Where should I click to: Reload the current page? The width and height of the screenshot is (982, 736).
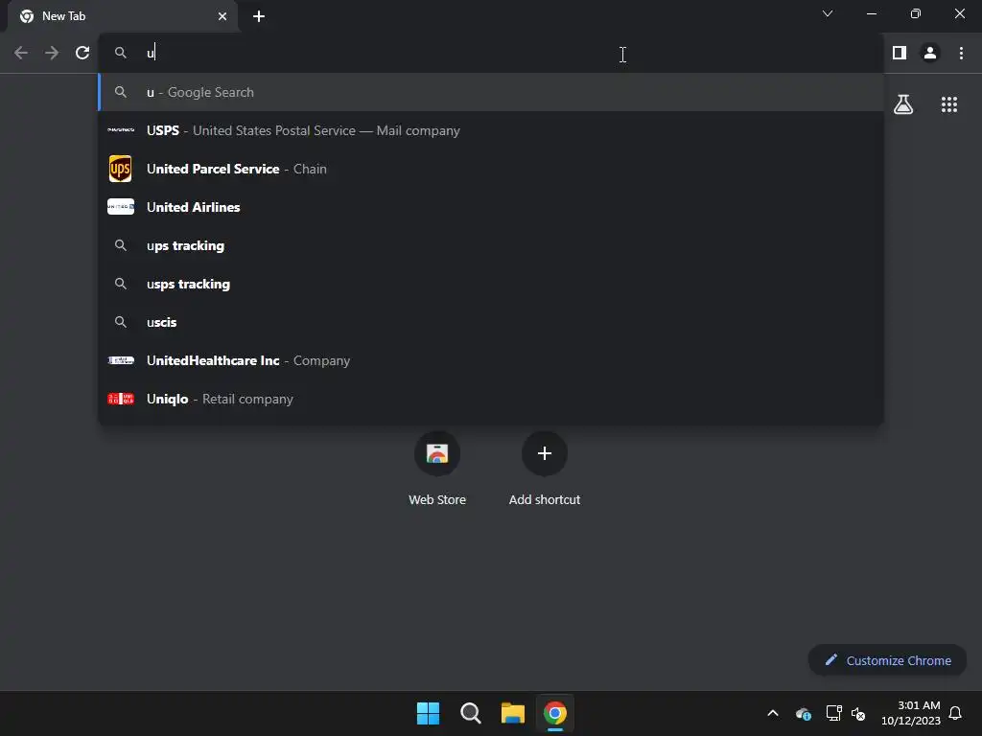click(82, 53)
